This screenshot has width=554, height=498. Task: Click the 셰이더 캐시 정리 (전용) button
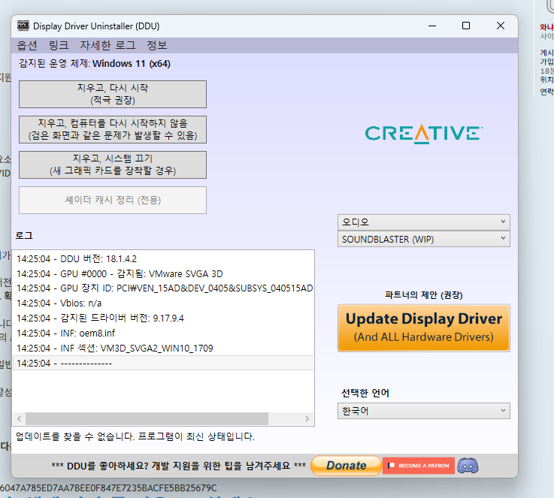[113, 200]
